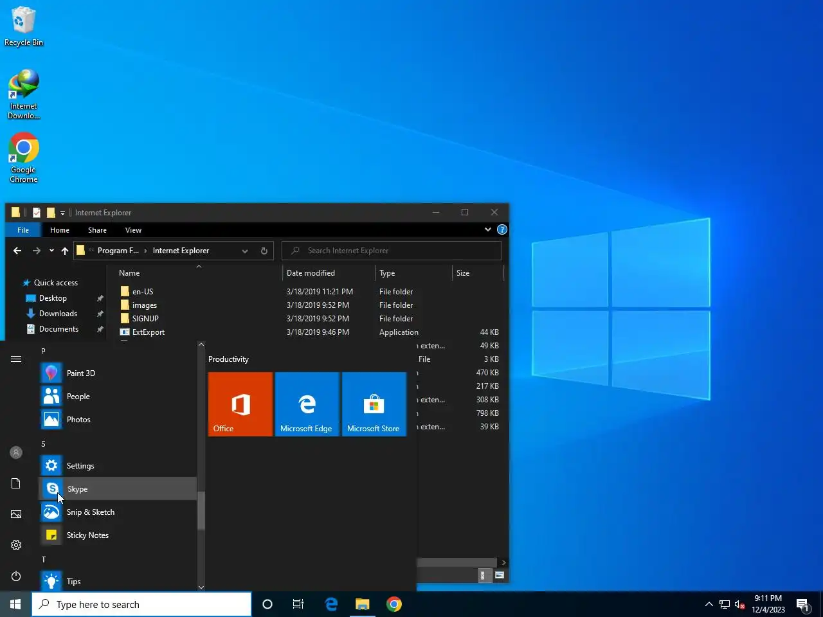Sort by the Date modified column
Image resolution: width=823 pixels, height=617 pixels.
[x=329, y=273]
